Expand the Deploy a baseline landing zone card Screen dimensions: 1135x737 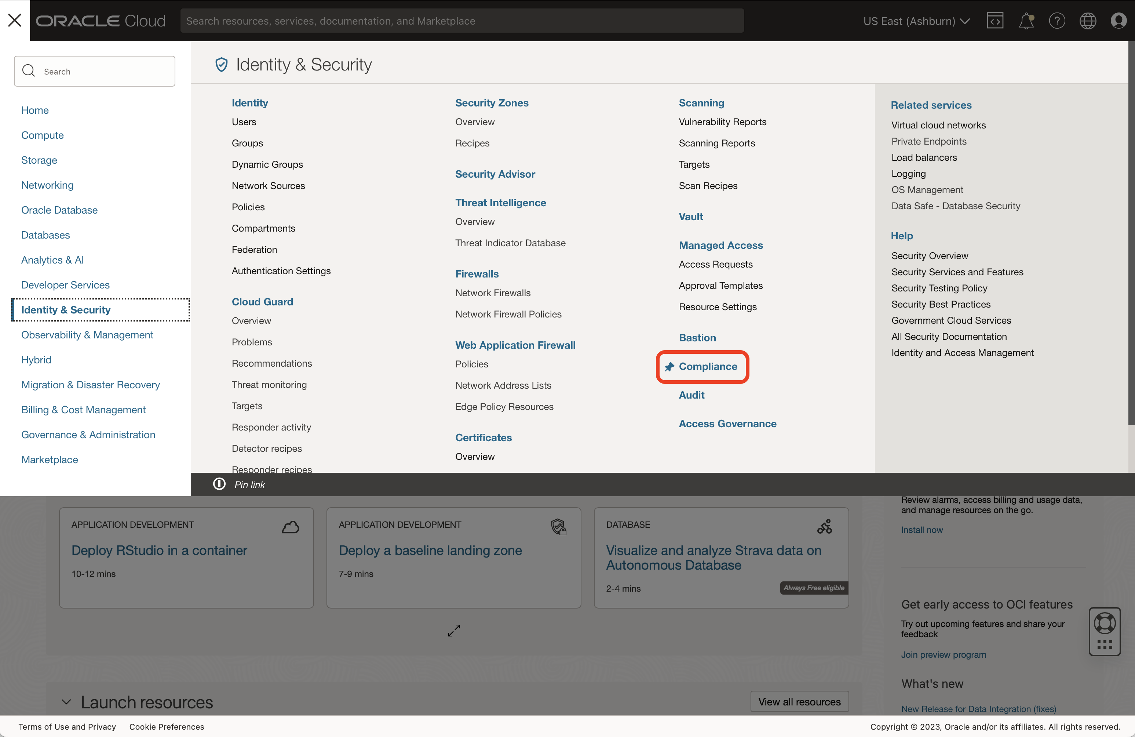453,630
